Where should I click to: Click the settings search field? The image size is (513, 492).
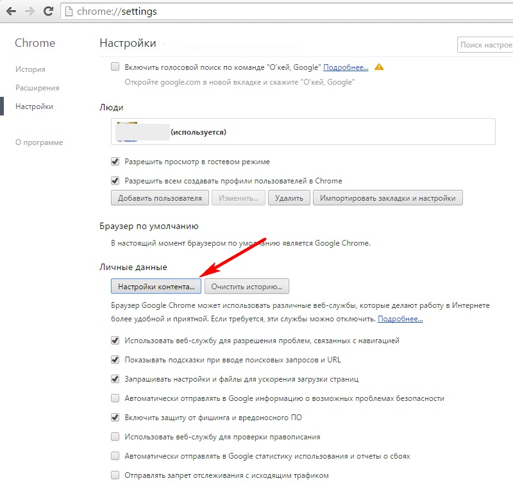tap(485, 44)
